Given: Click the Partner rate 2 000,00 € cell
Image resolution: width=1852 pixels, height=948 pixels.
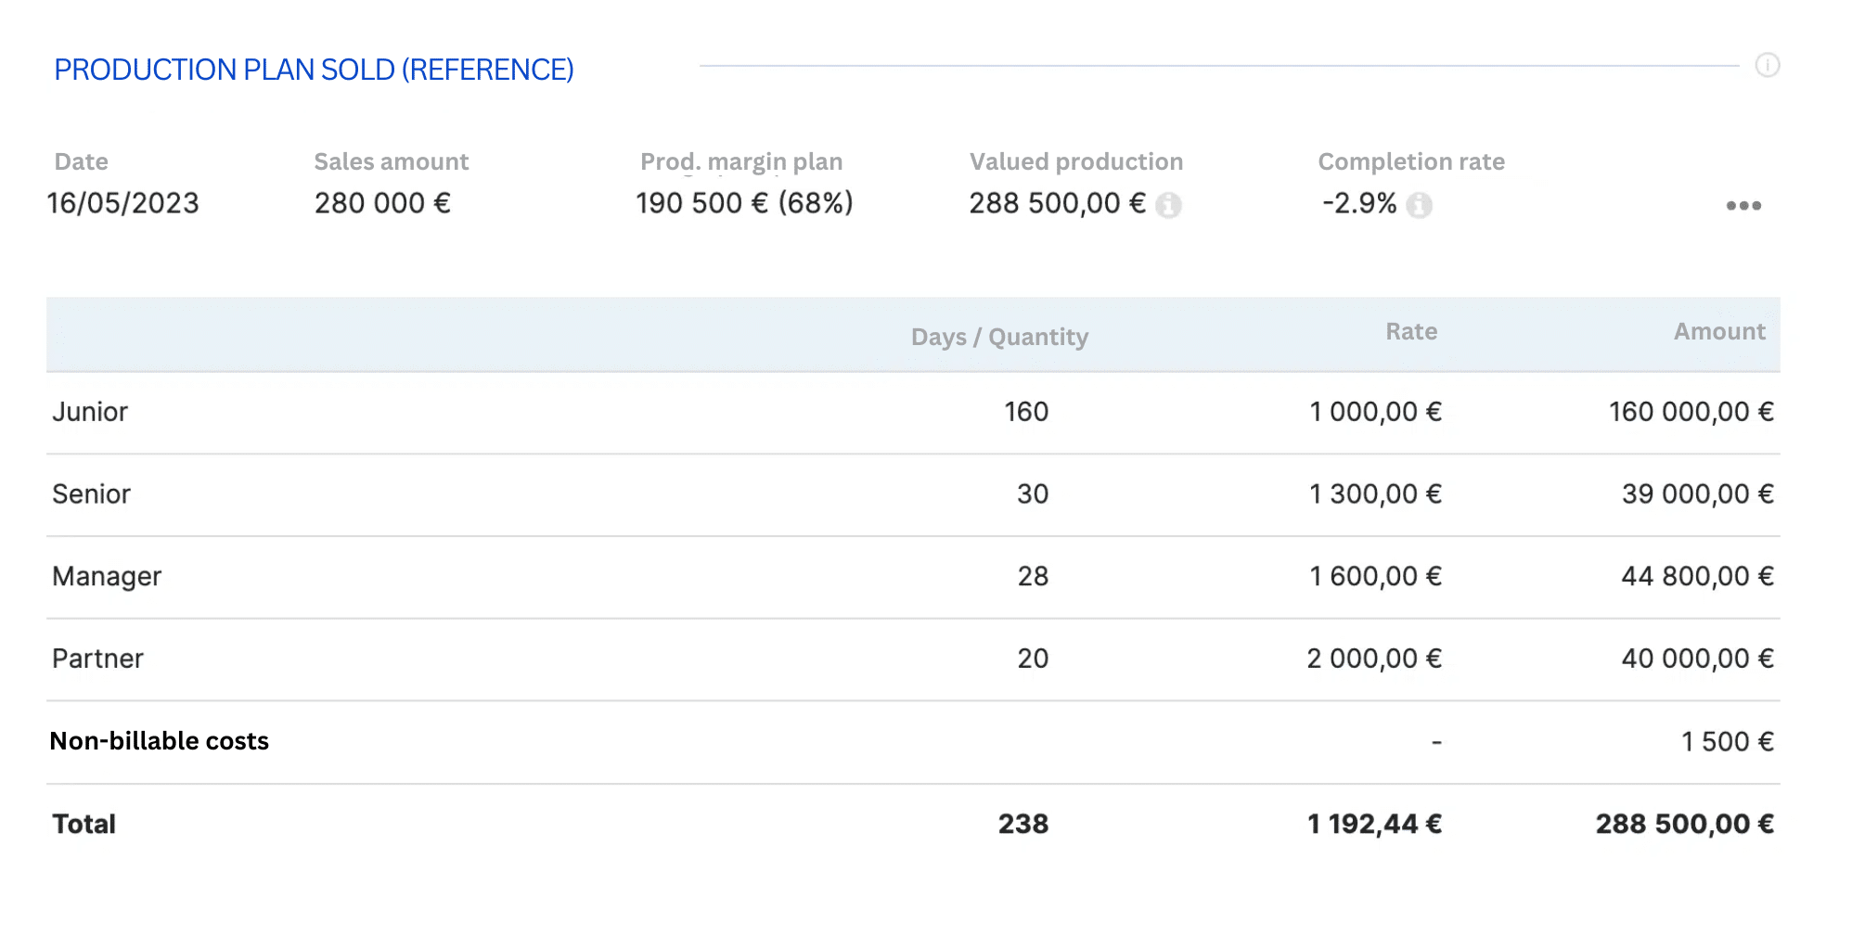Looking at the screenshot, I should (x=1373, y=659).
